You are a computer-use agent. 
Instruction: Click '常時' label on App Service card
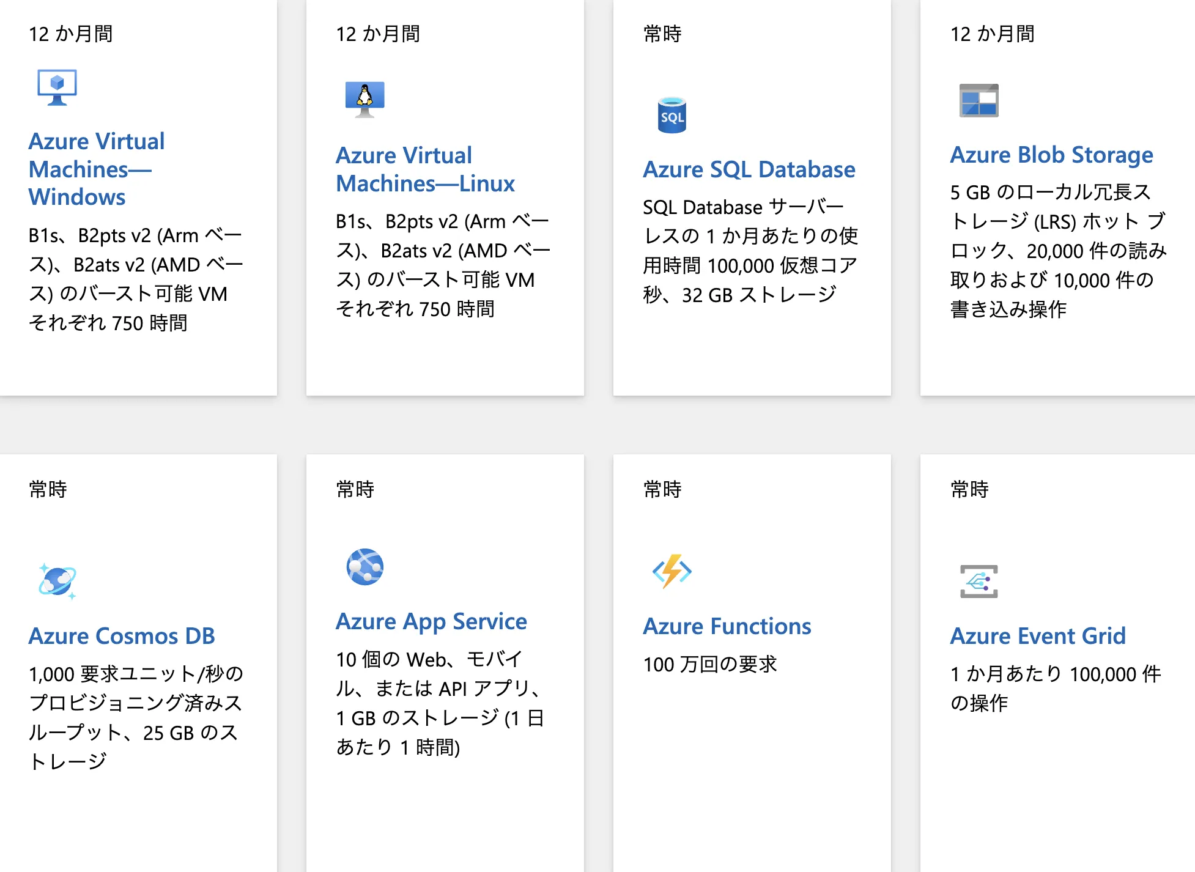[x=355, y=489]
